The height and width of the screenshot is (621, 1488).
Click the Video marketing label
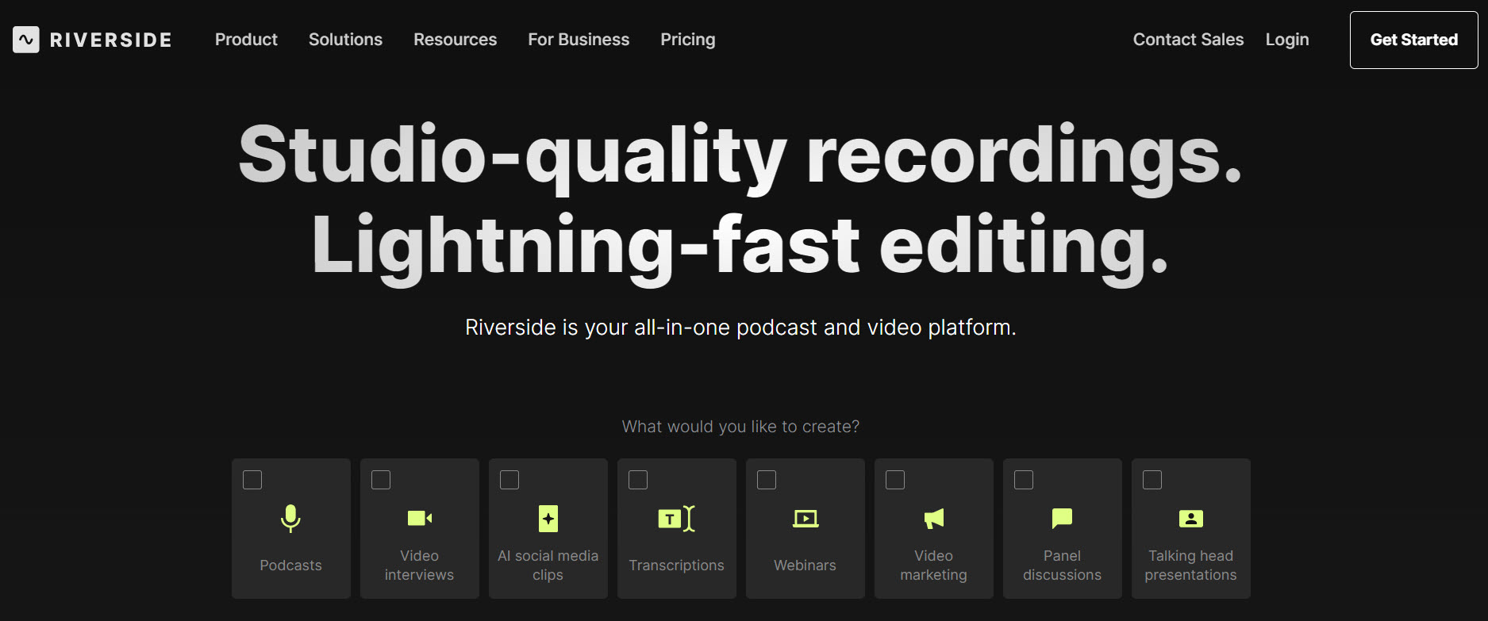(934, 565)
